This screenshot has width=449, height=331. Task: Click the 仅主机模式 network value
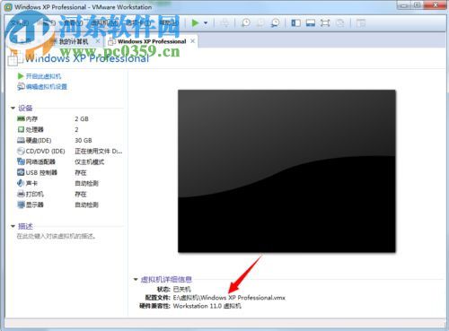pos(89,161)
